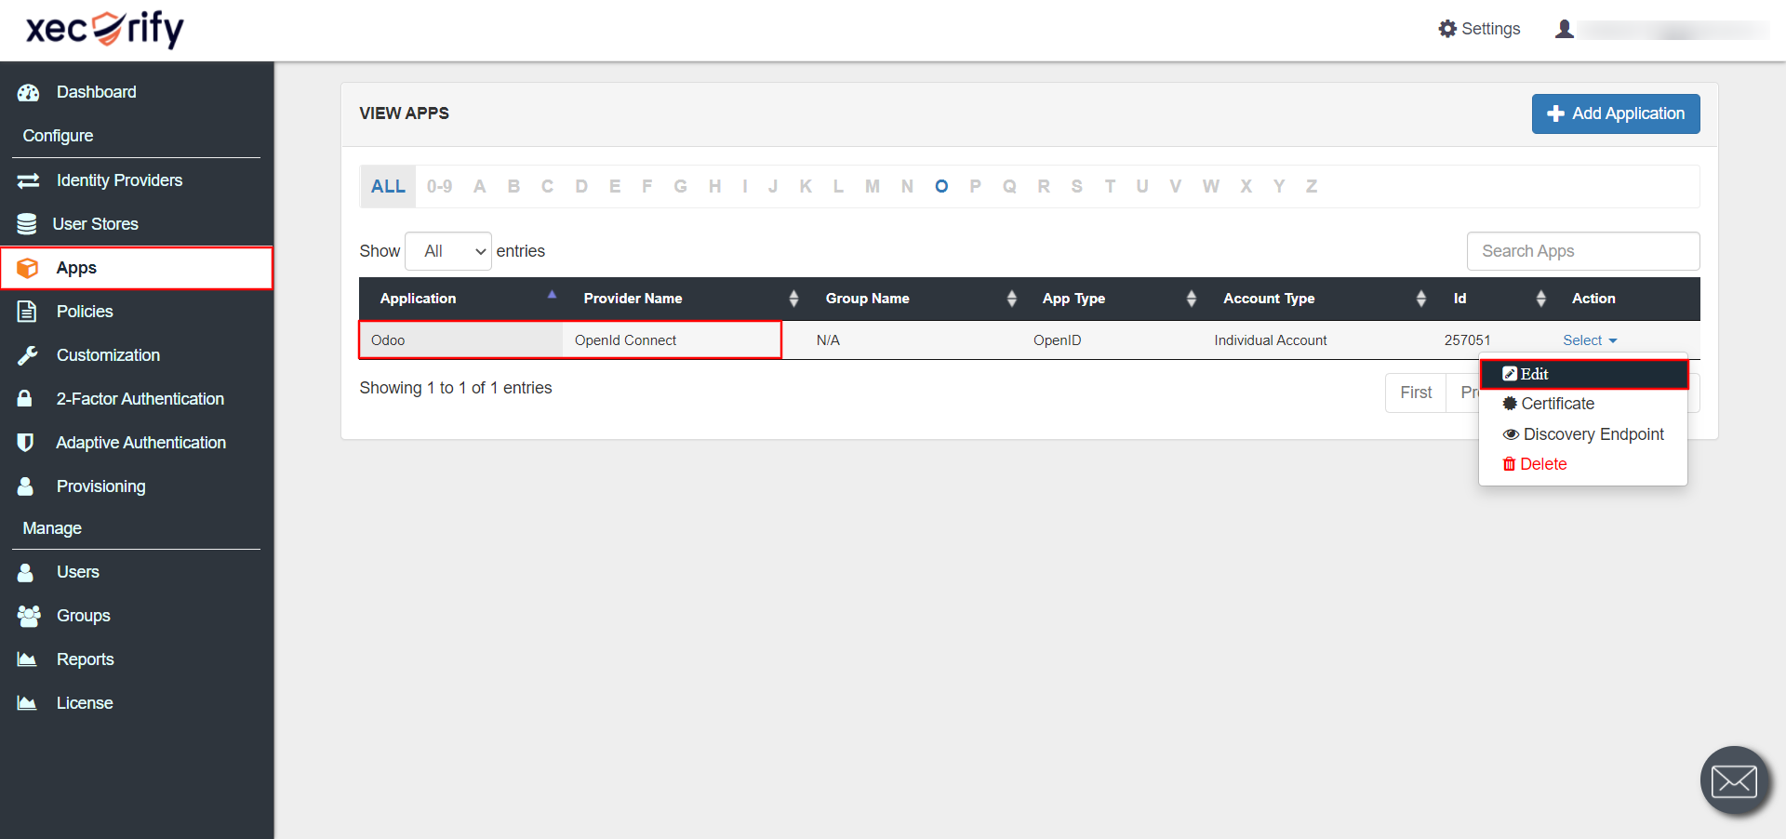Click the Add Application button

click(1615, 113)
